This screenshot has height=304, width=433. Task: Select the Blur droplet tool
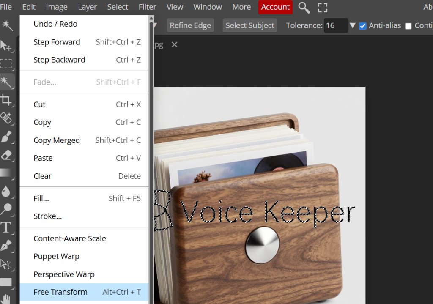pyautogui.click(x=6, y=191)
